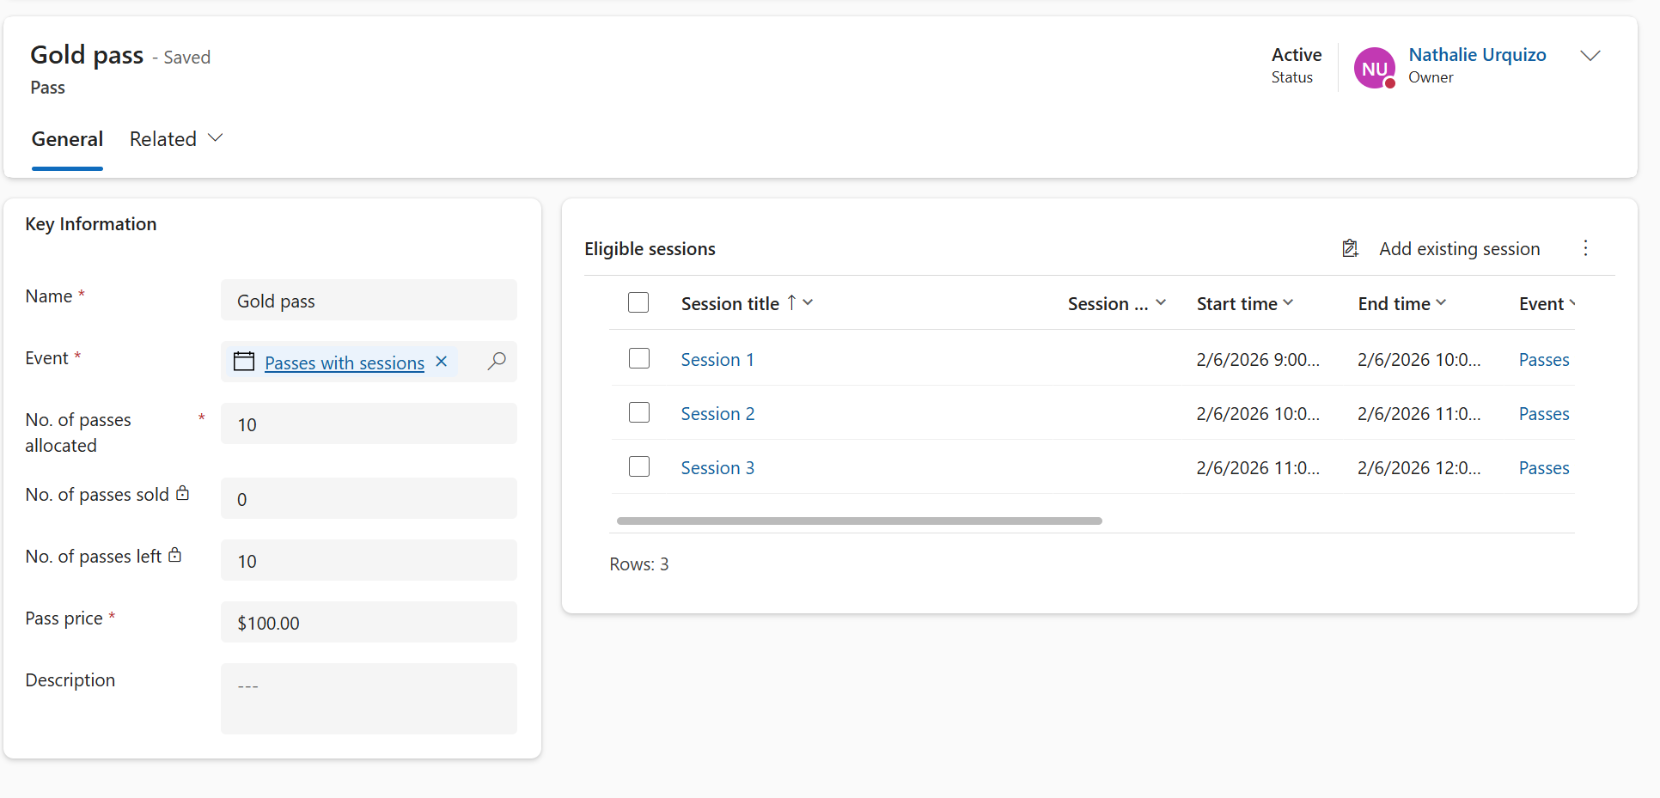Switch to the General tab
The width and height of the screenshot is (1660, 798).
(x=67, y=139)
